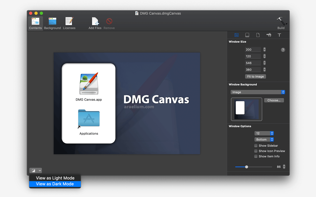Viewport: 316px width, 197px height.
Task: Click the slider handle in Window Options
Action: click(x=246, y=167)
